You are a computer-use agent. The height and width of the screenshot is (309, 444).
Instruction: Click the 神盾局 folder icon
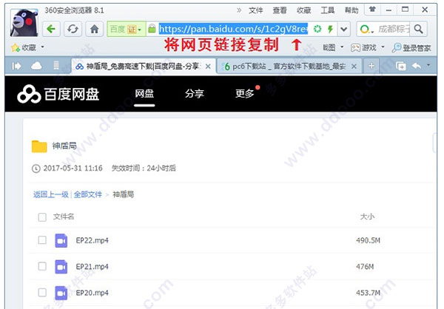tap(39, 146)
